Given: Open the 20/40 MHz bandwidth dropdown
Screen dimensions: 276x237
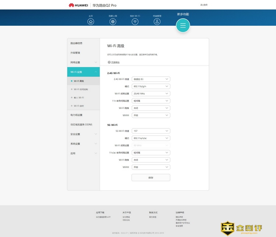Looking at the screenshot, I should [151, 93].
